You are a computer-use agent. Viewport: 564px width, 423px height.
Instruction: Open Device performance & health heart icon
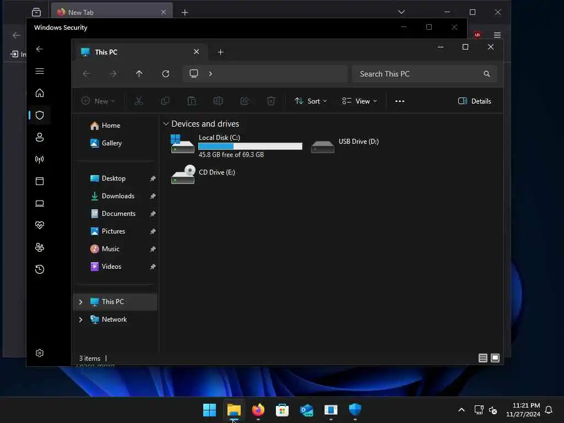[x=40, y=225]
